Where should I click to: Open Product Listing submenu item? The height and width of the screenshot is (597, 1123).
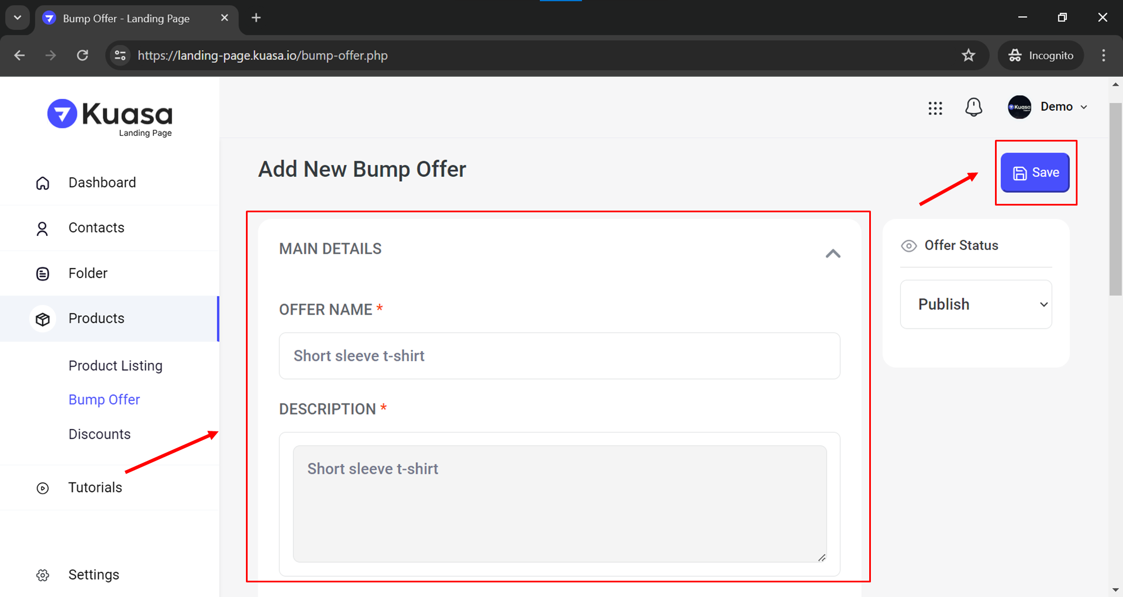(115, 366)
